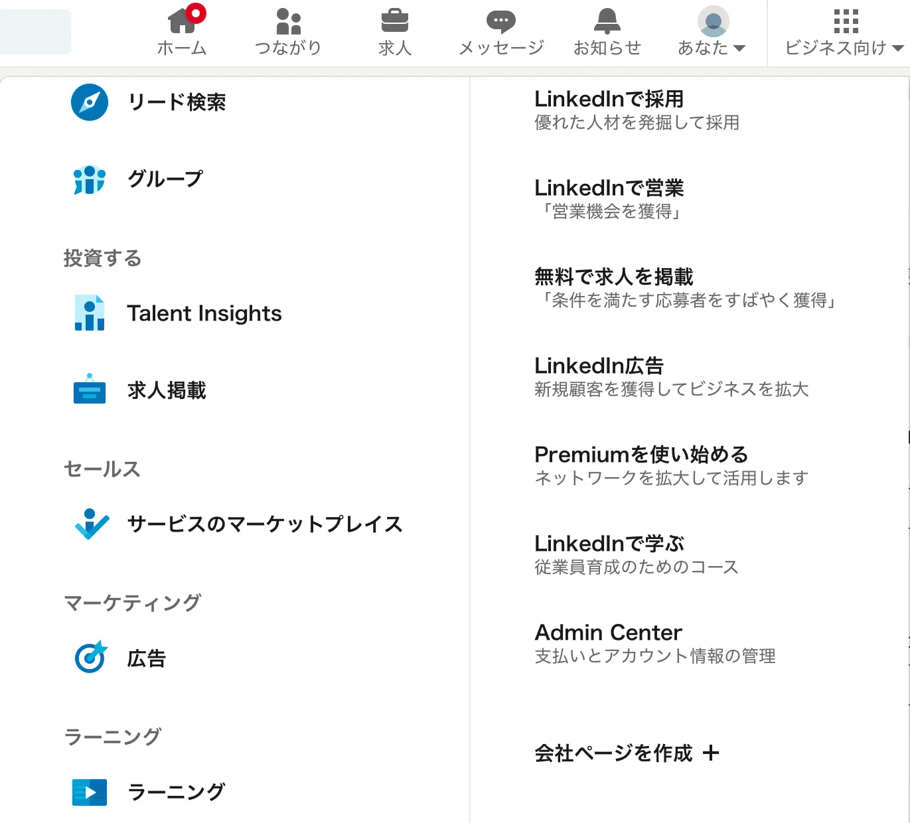910x823 pixels.
Task: Open the LinkedInで採用 link
Action: (609, 100)
